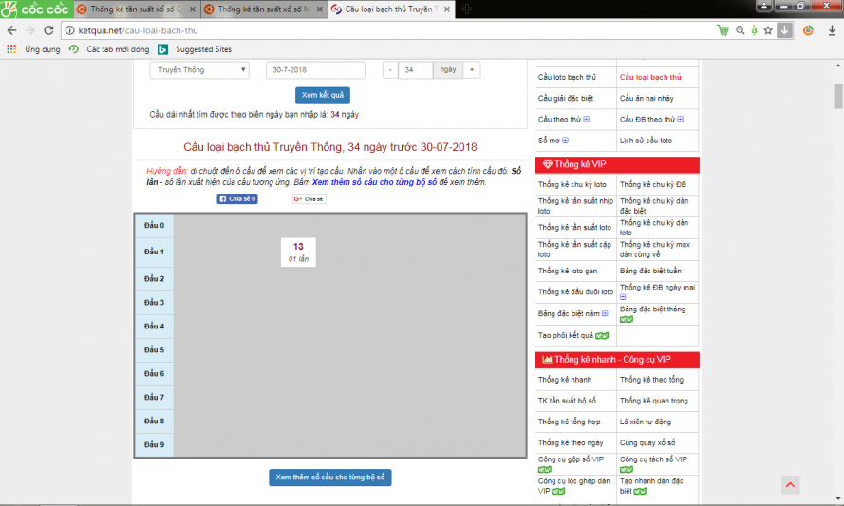Expand Bảng đặc biệt năm plus icon
This screenshot has height=506, width=844.
coord(606,313)
